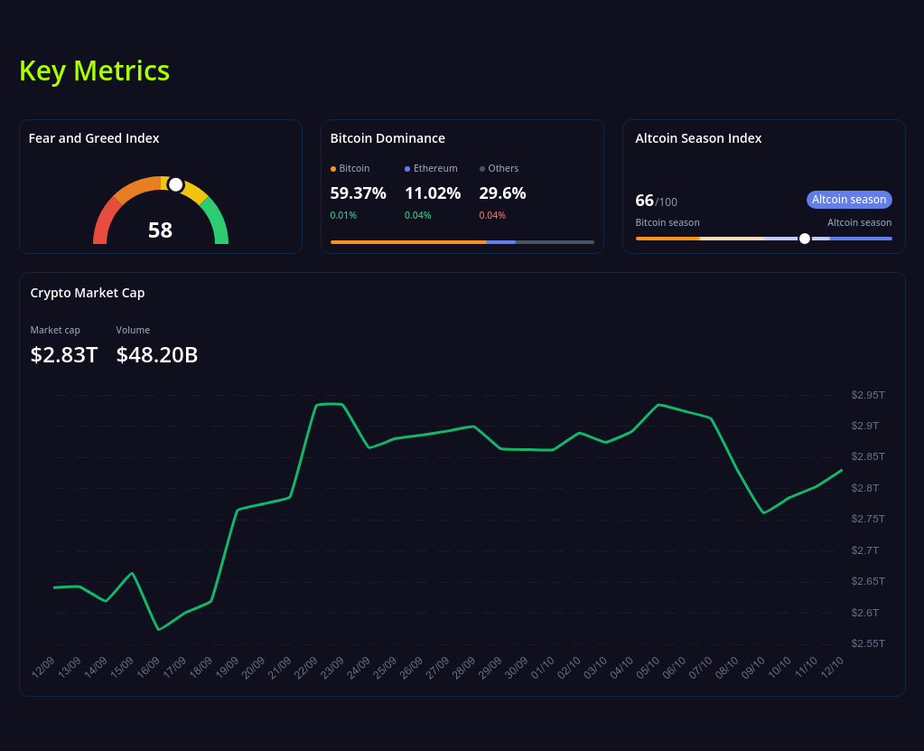Click the 01/10 date axis label
The height and width of the screenshot is (751, 924).
pos(543,667)
